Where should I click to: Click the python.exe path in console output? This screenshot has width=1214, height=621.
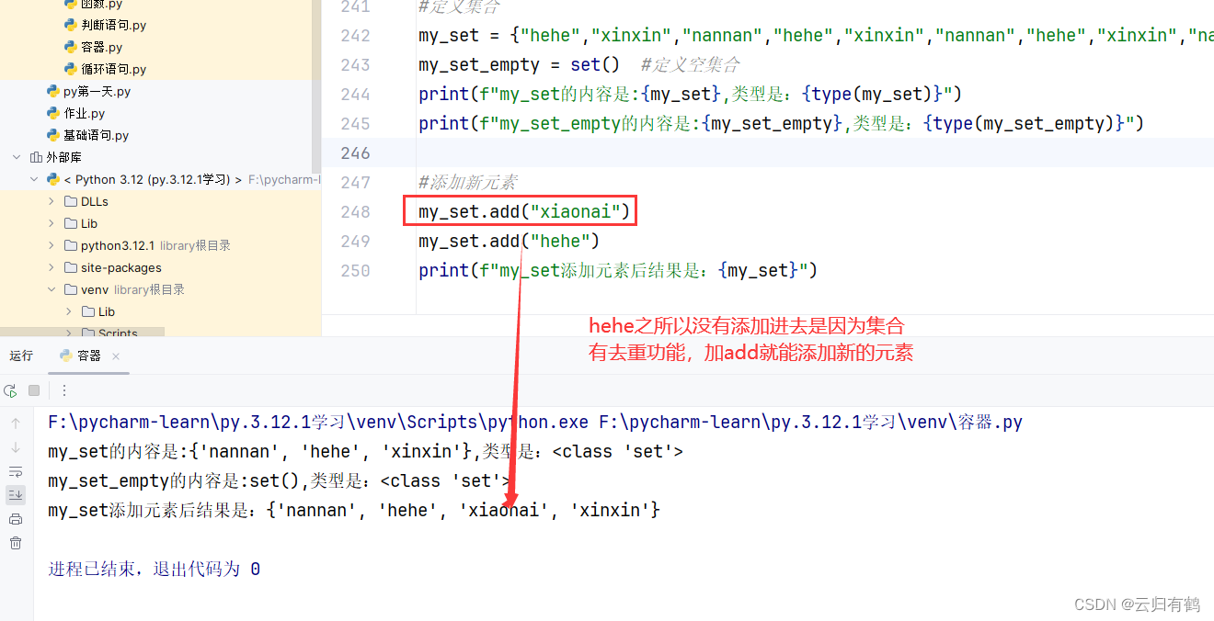pyautogui.click(x=318, y=423)
